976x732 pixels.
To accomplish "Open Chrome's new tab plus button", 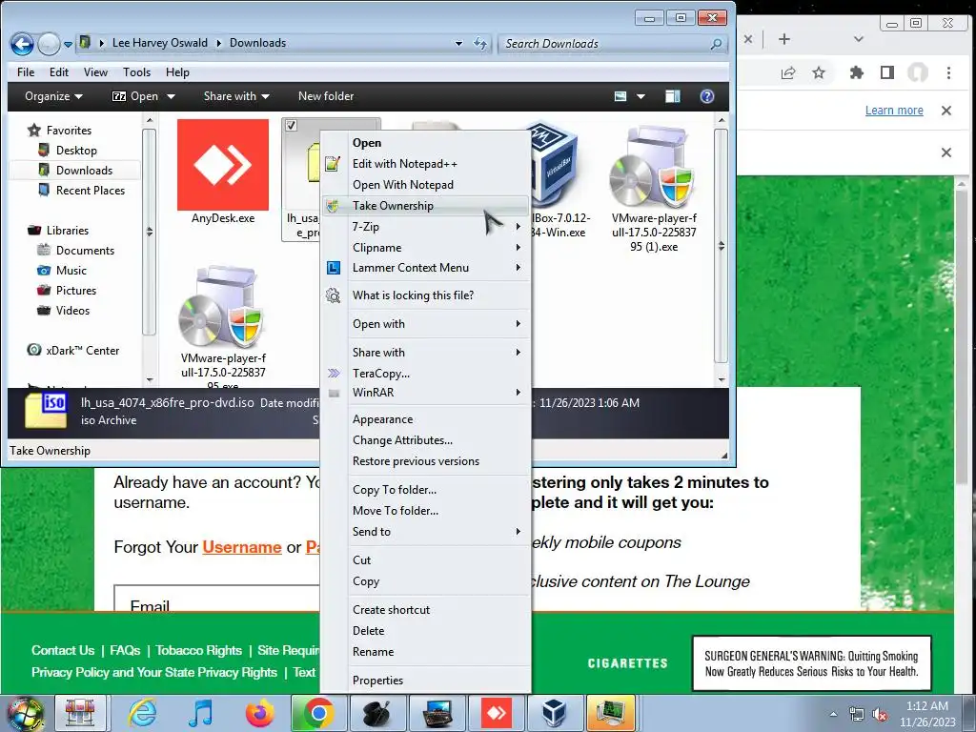I will [x=784, y=38].
